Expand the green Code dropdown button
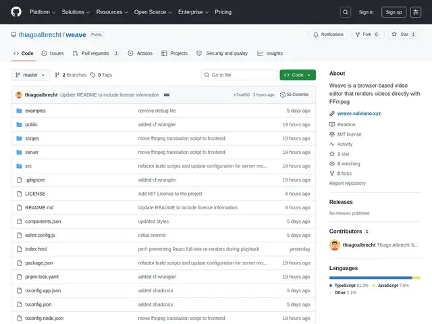This screenshot has width=432, height=324. pyautogui.click(x=298, y=75)
